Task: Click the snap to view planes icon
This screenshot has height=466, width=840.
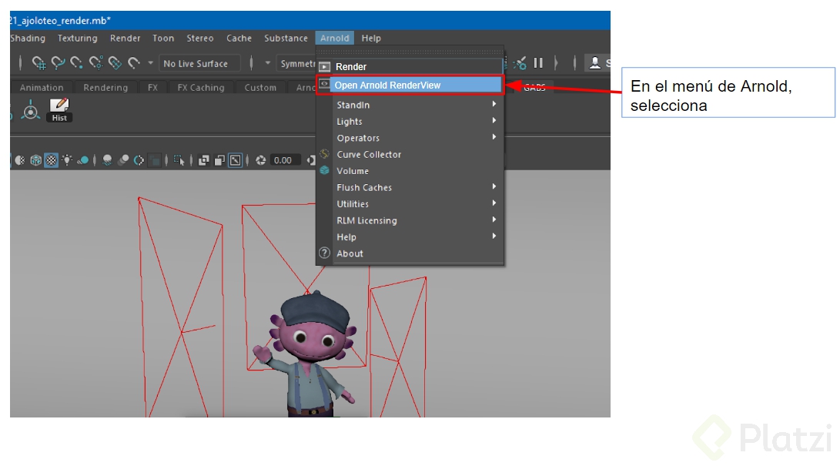Action: coord(115,63)
